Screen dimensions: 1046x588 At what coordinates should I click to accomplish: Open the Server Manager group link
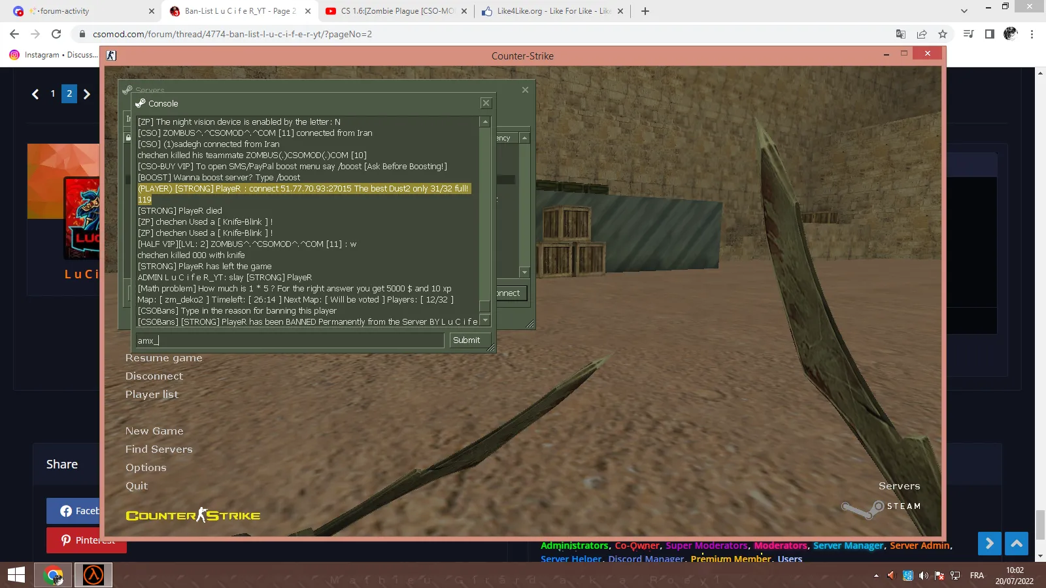(848, 546)
